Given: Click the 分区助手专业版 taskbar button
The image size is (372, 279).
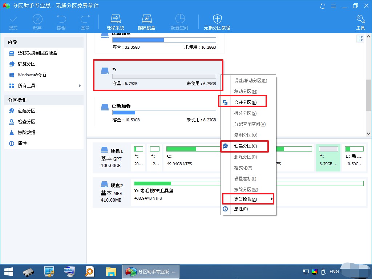Looking at the screenshot, I should [151, 272].
